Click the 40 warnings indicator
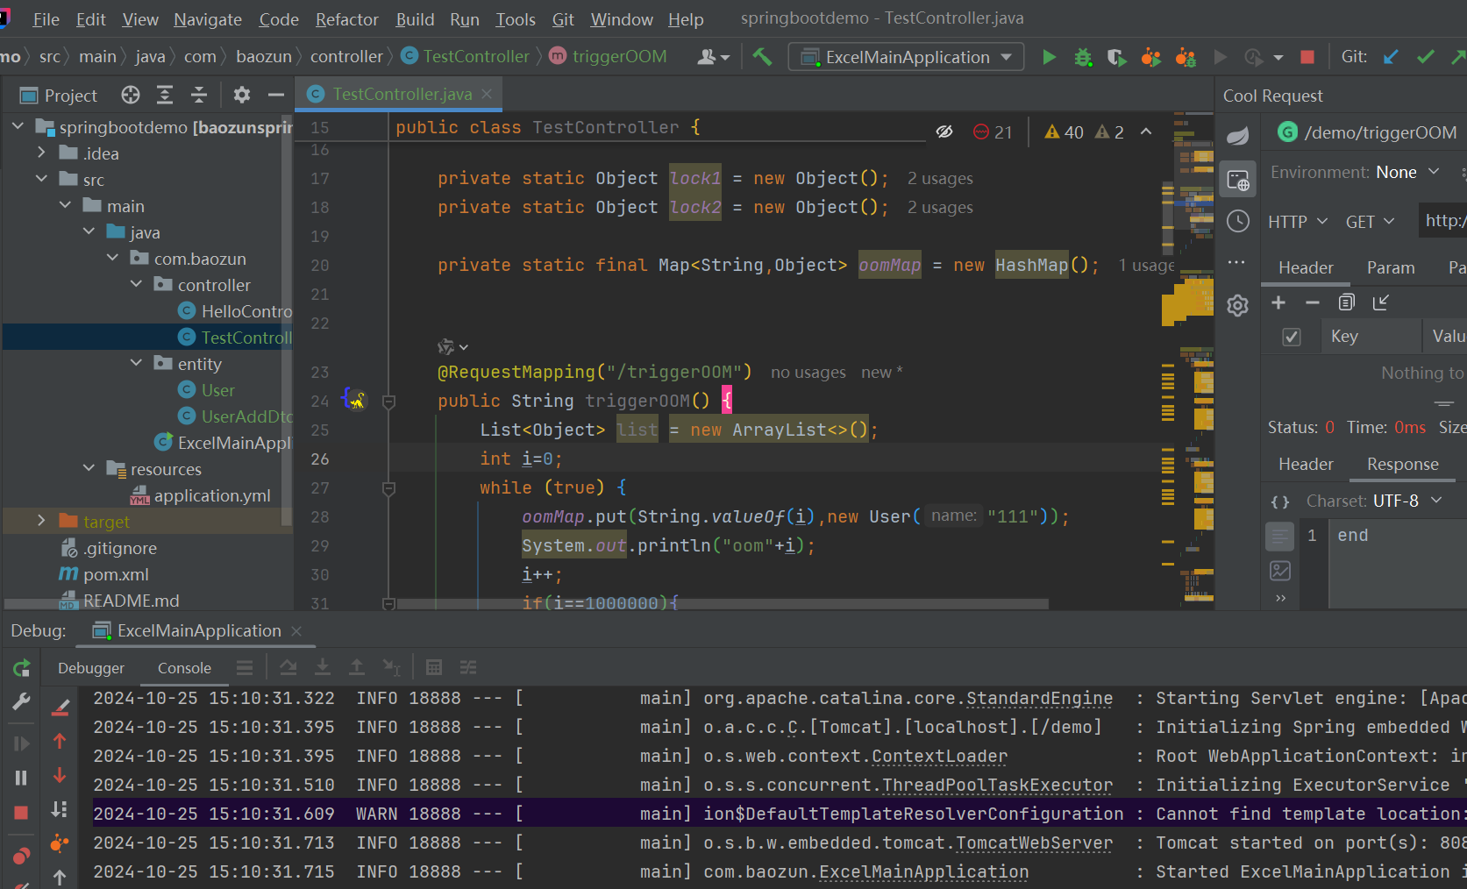The height and width of the screenshot is (889, 1467). (x=1065, y=132)
